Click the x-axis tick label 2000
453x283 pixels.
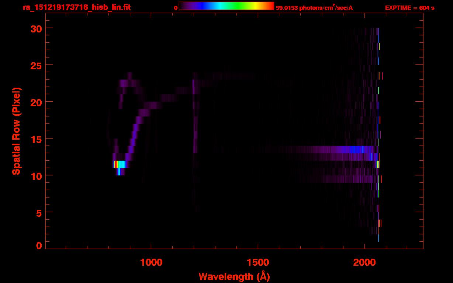[364, 262]
